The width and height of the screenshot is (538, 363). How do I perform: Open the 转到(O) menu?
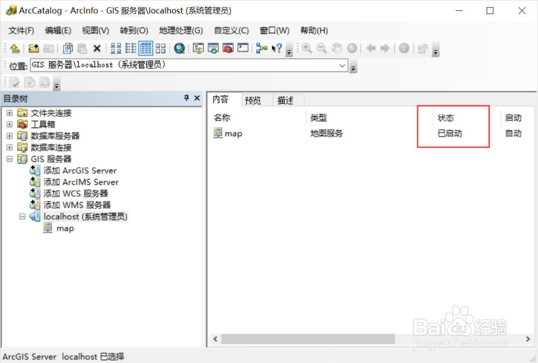[134, 31]
